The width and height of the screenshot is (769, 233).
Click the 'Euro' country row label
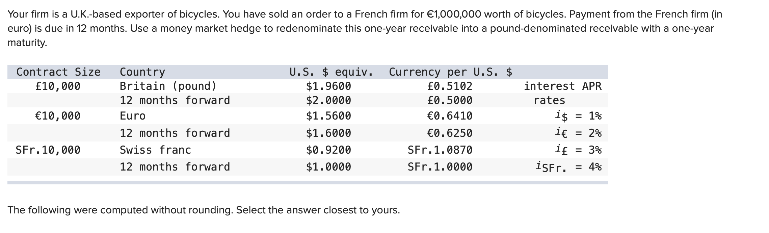point(133,116)
